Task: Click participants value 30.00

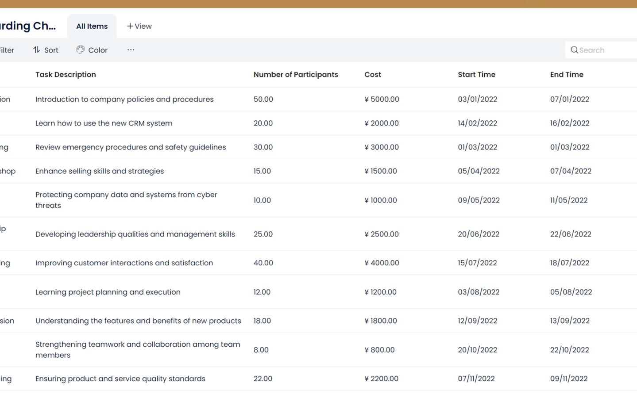Action: pos(263,147)
